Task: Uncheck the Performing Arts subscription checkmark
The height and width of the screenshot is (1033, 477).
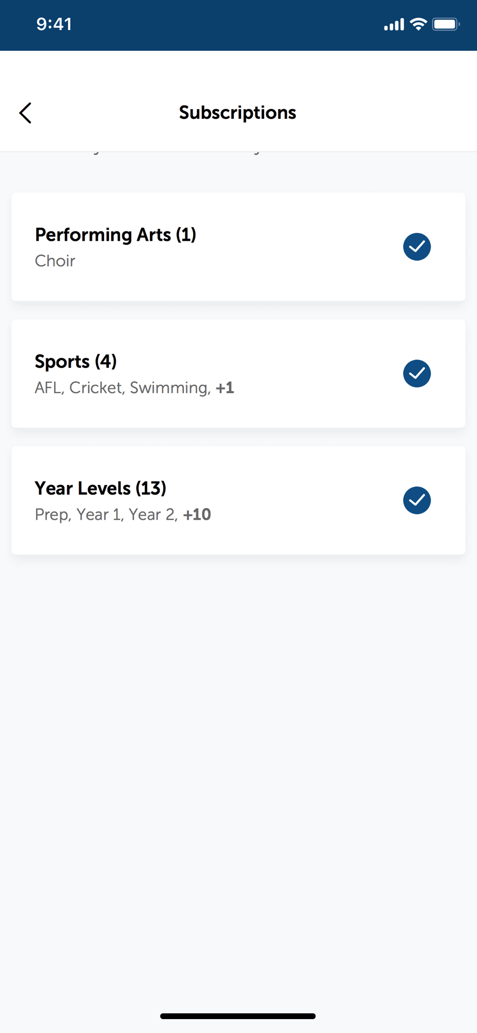Action: tap(417, 247)
